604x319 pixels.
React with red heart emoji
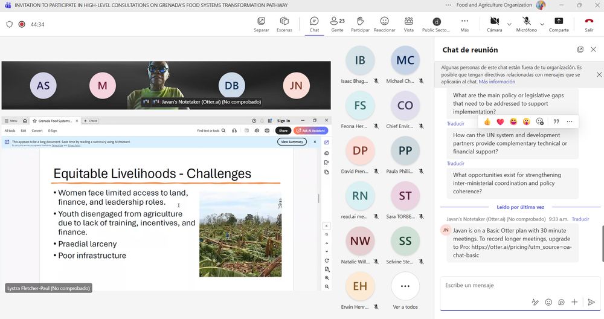500,122
